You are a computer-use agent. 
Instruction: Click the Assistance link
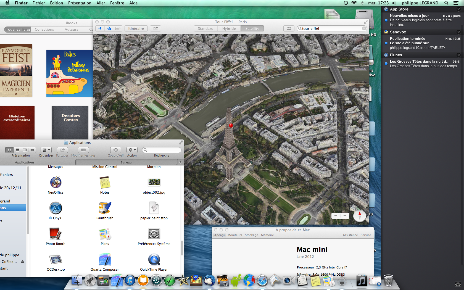350,235
